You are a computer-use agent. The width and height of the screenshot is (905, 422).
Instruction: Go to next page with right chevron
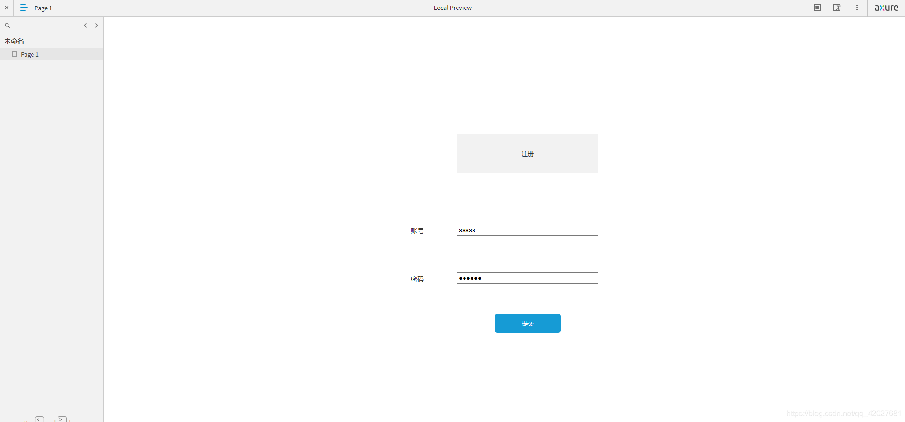(x=97, y=25)
